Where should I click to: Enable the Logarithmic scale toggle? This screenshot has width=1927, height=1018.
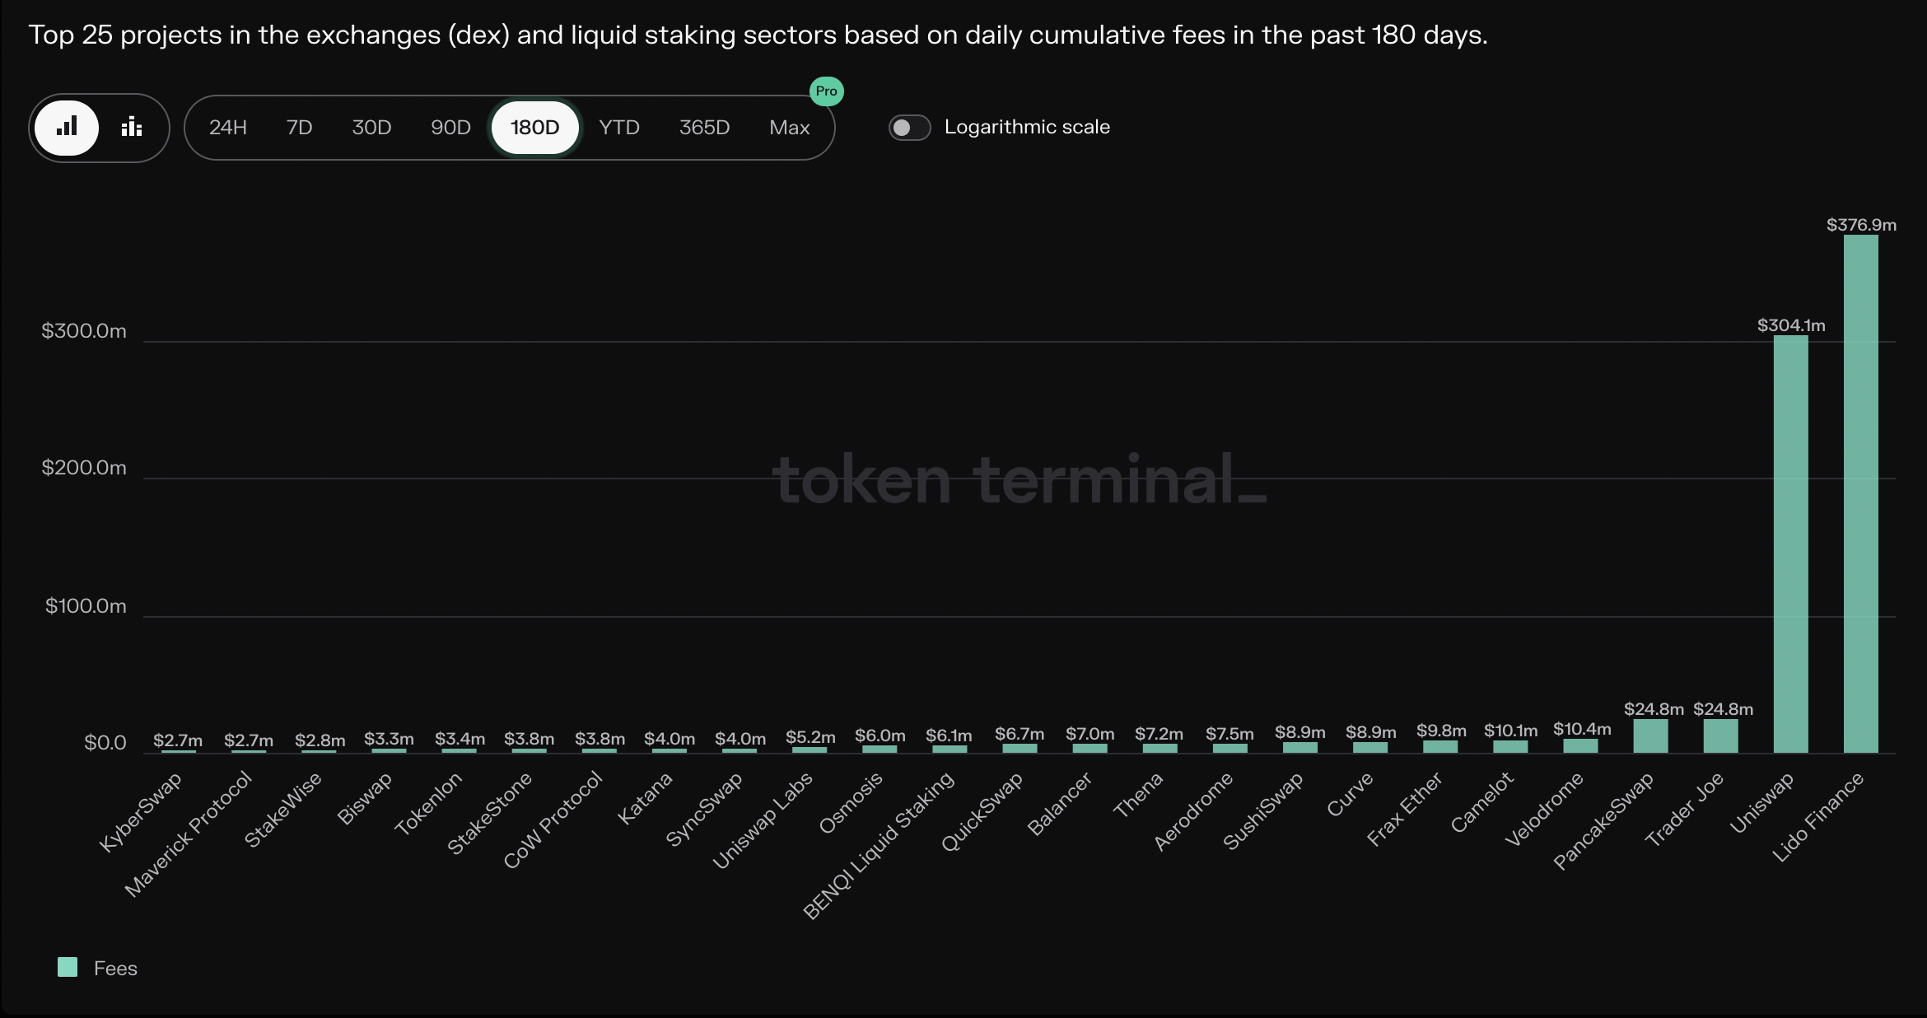pos(908,126)
